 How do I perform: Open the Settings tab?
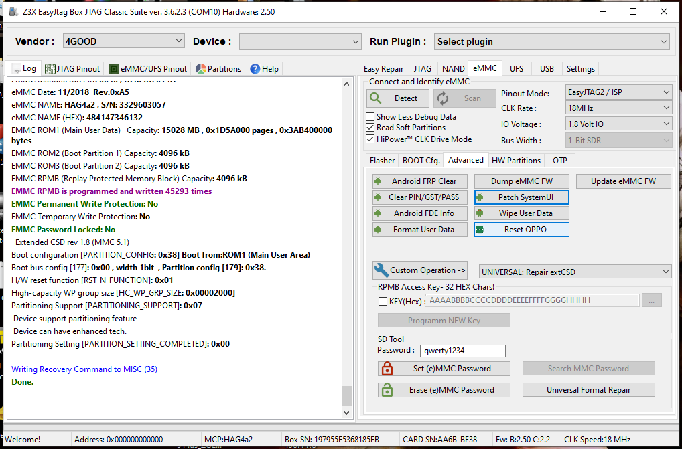pyautogui.click(x=580, y=69)
